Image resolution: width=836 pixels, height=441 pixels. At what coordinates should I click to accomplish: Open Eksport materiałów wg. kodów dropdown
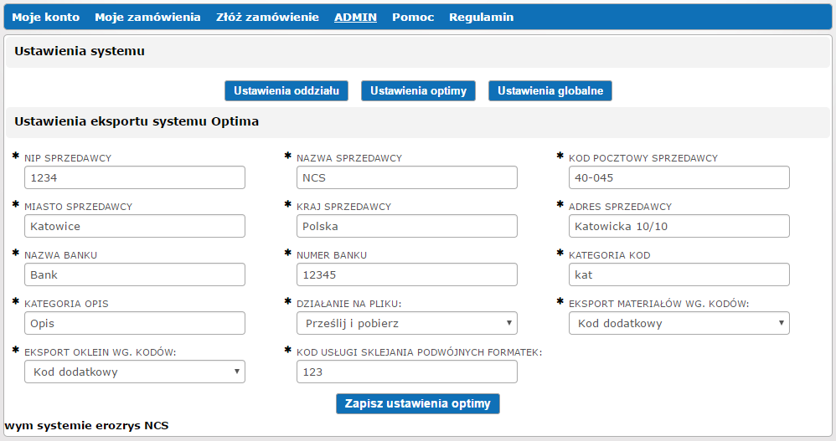(679, 323)
